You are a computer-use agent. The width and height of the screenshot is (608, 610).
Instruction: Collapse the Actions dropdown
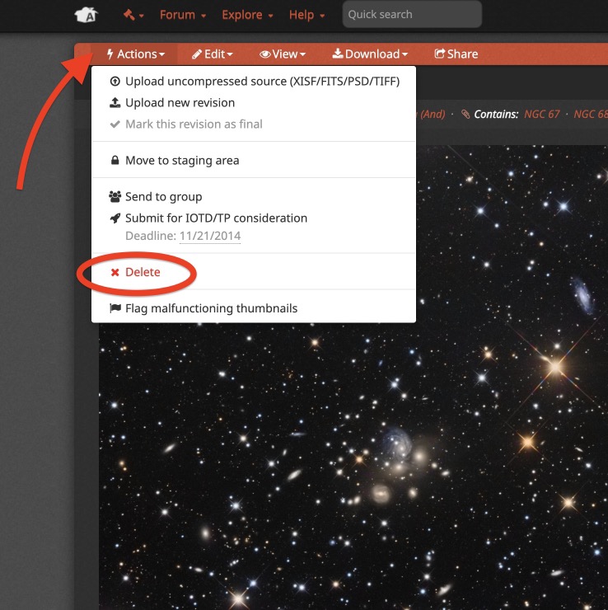coord(135,54)
